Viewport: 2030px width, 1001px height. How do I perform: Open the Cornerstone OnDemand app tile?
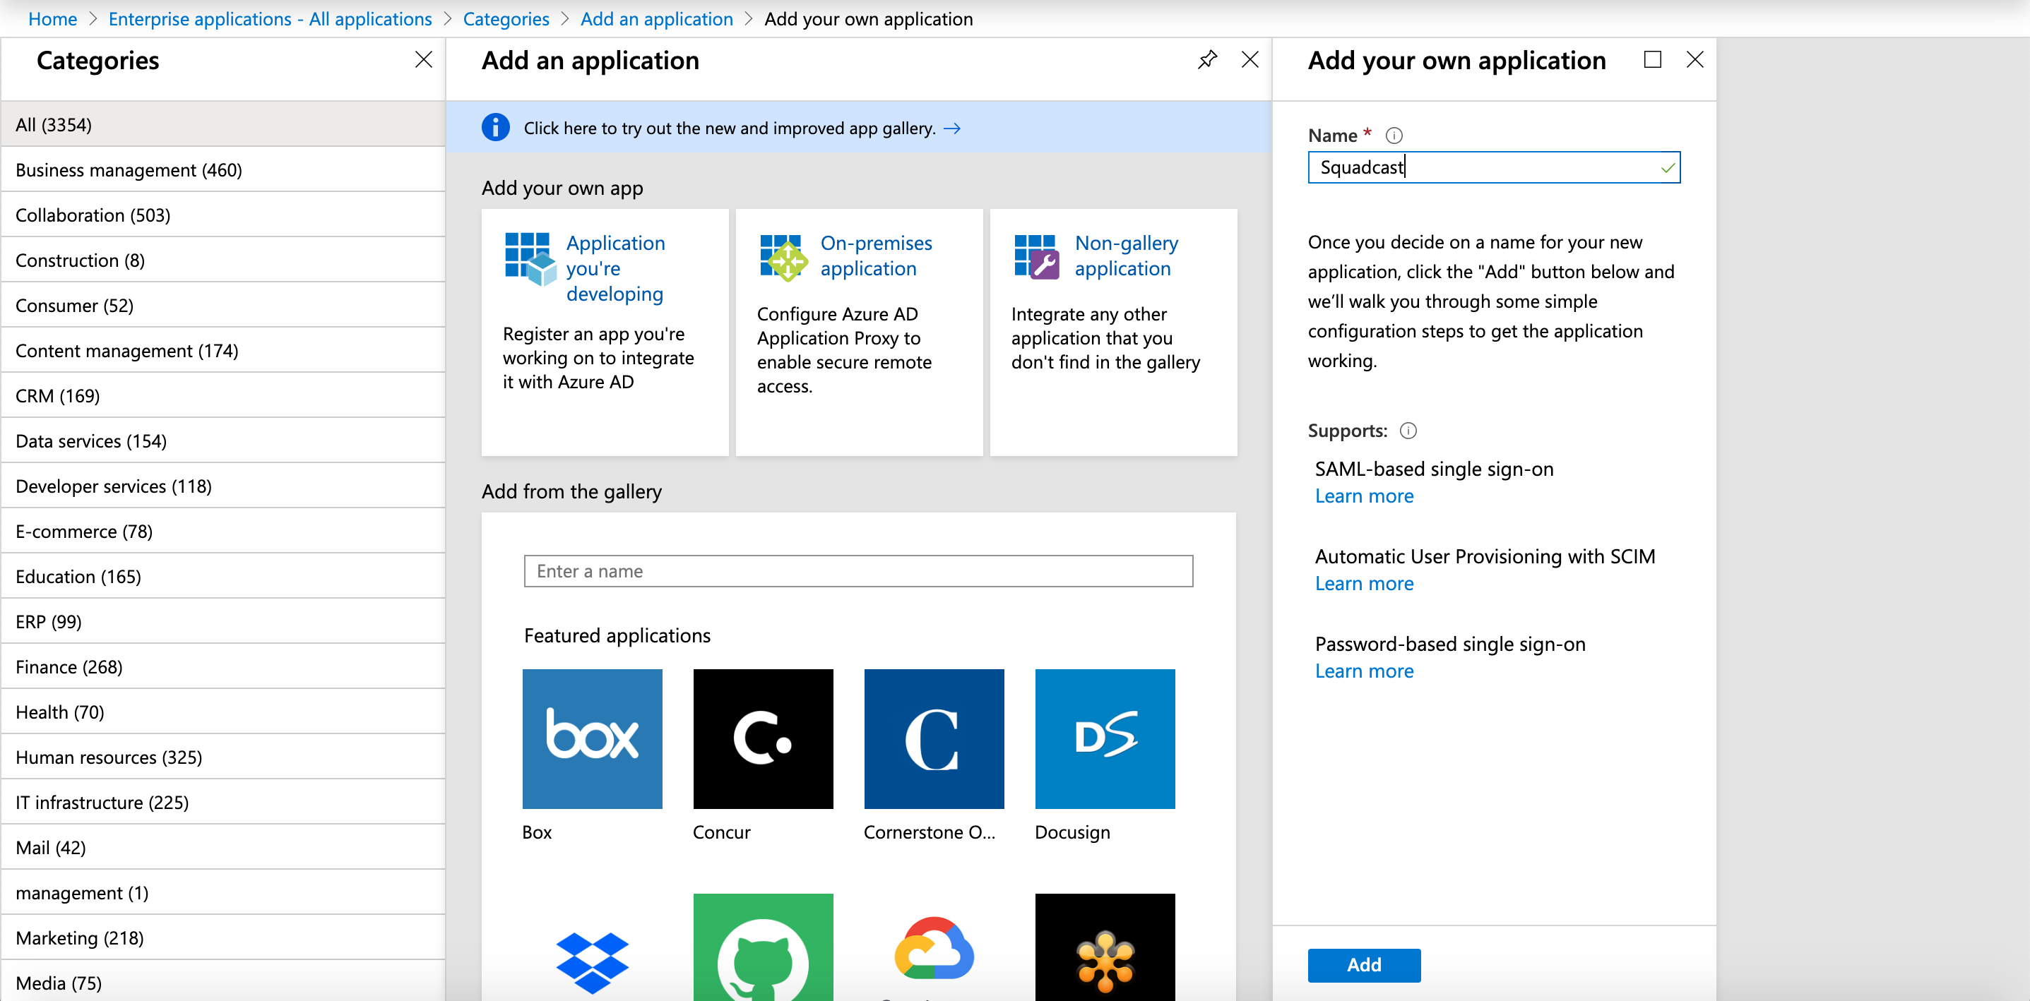tap(933, 738)
